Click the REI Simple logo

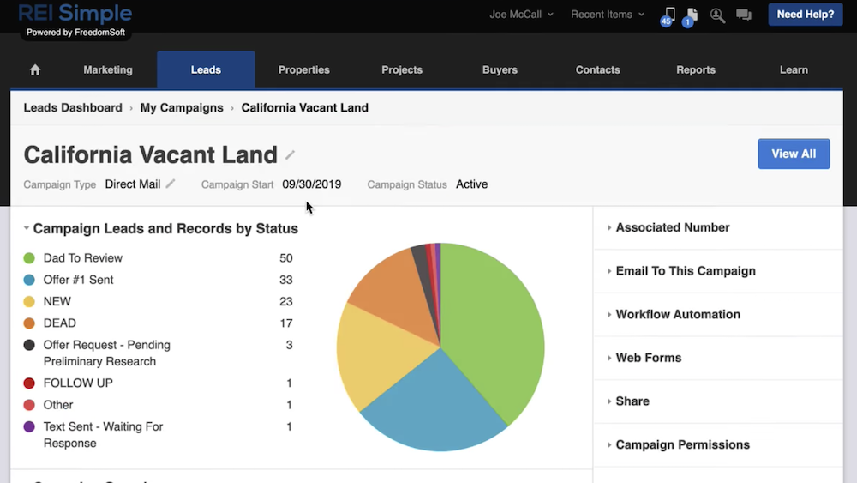pos(75,14)
